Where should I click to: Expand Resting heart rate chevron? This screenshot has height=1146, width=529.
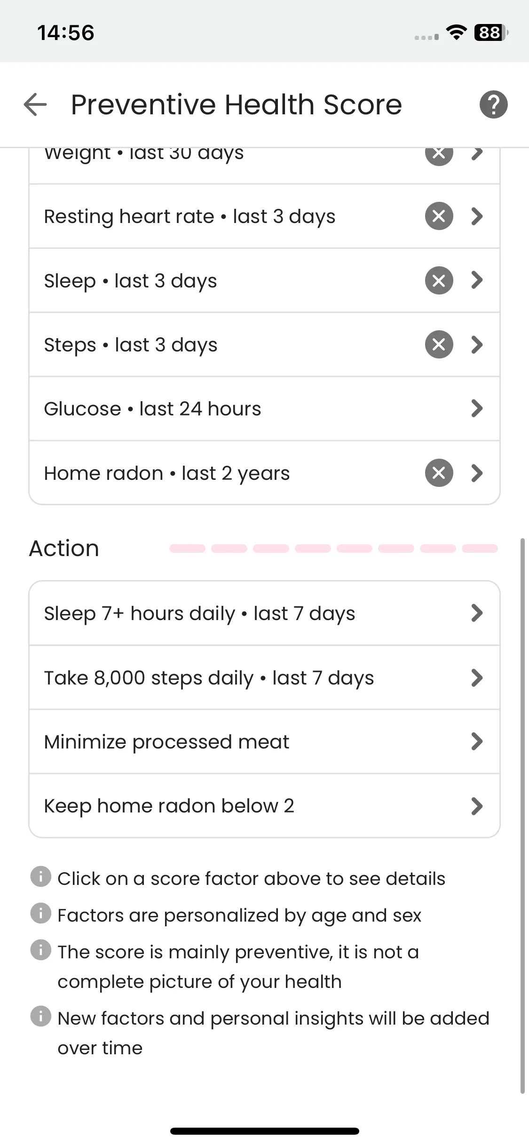point(477,216)
